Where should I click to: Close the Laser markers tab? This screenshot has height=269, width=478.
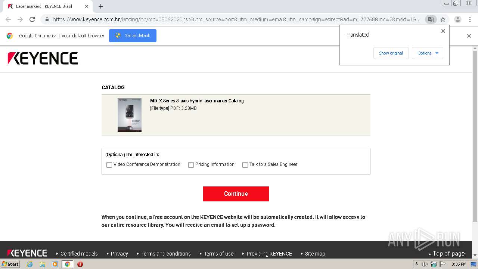click(87, 6)
